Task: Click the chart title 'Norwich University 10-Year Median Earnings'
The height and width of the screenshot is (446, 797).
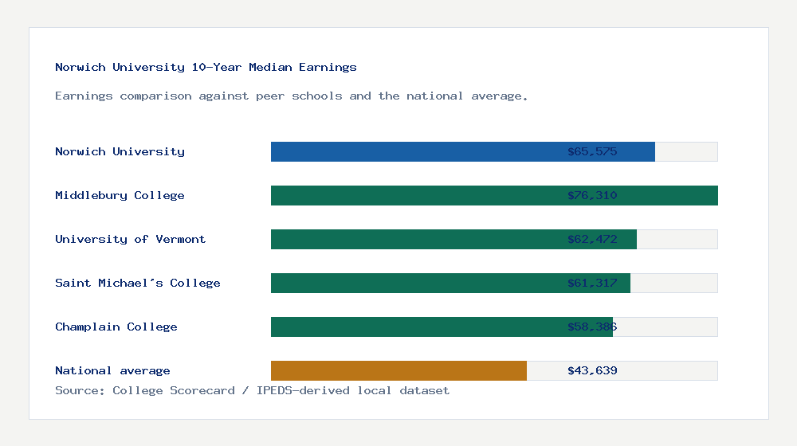Action: coord(206,67)
